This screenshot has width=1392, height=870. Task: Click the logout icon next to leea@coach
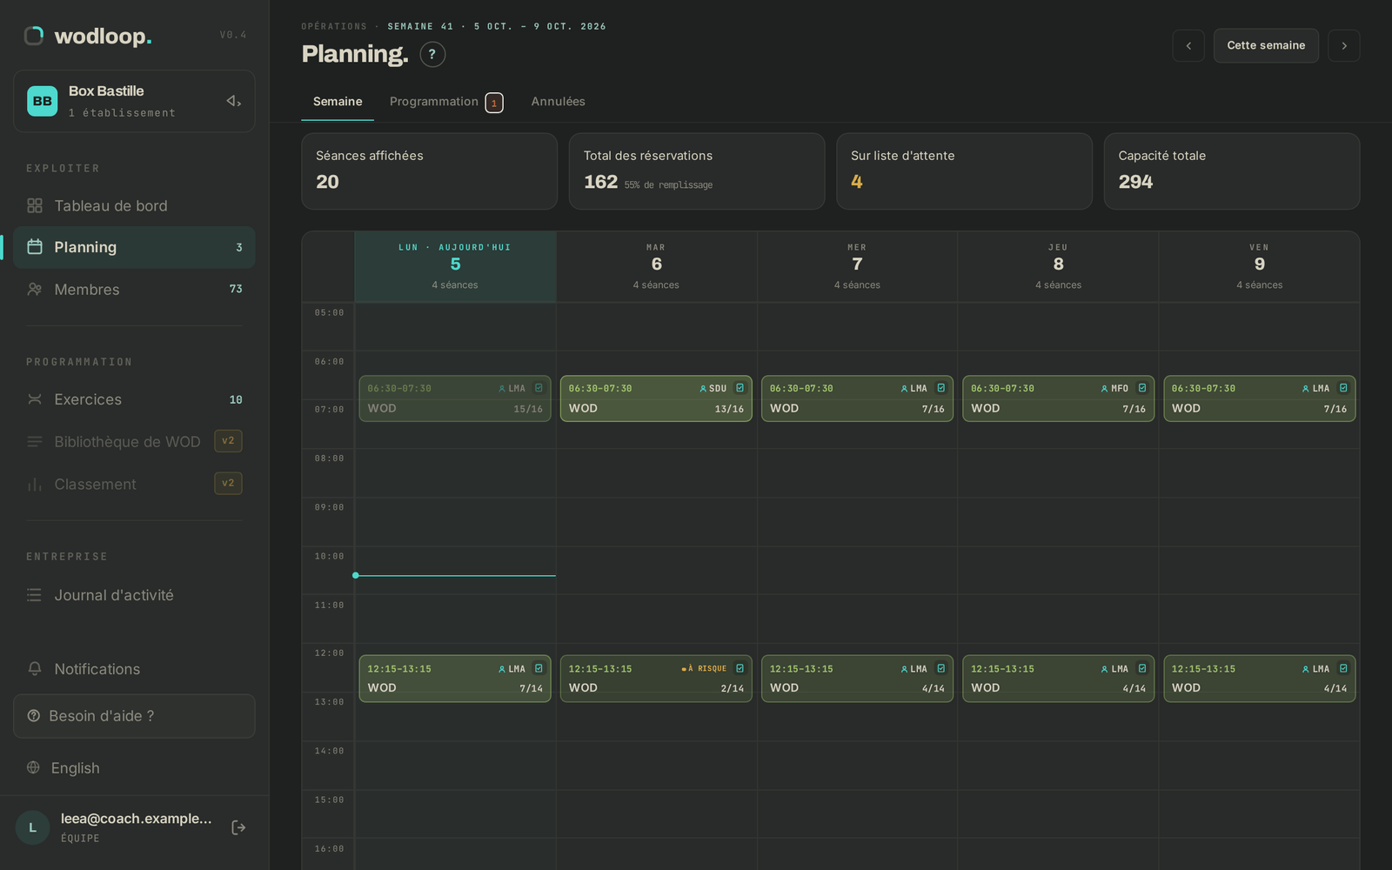(x=238, y=827)
